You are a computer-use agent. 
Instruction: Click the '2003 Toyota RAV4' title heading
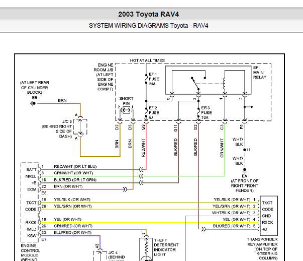click(148, 14)
